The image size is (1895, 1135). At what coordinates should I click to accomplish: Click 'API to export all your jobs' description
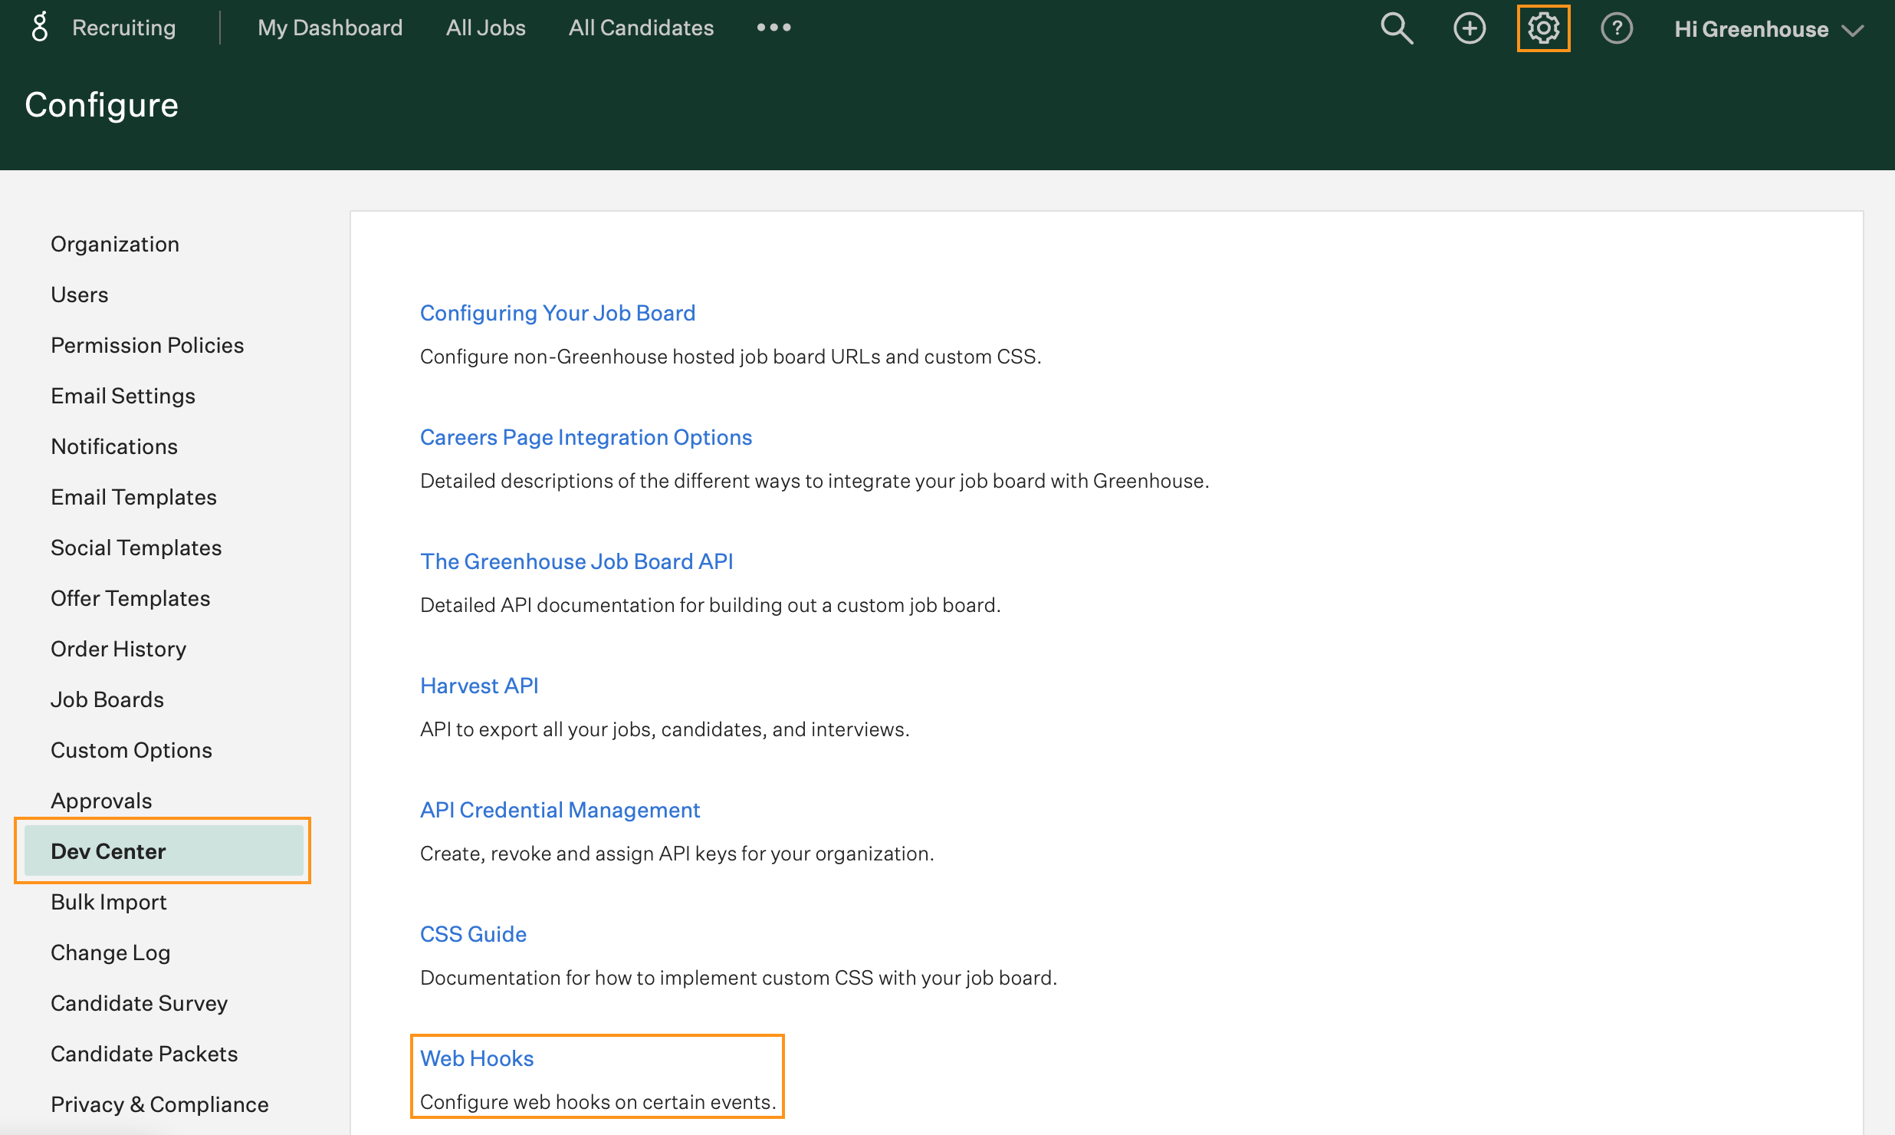tap(665, 729)
